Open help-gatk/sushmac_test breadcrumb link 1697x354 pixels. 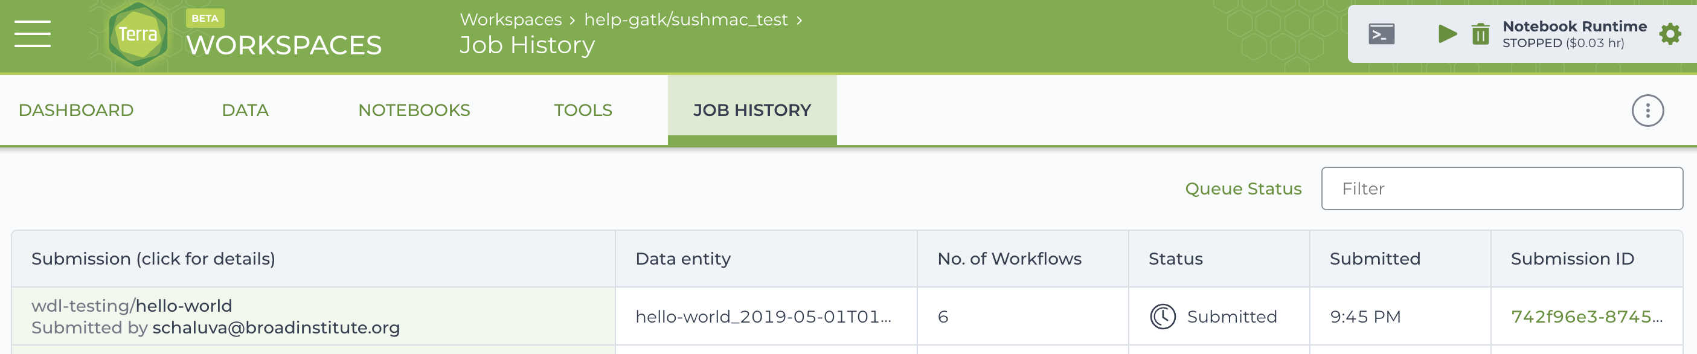(x=685, y=20)
